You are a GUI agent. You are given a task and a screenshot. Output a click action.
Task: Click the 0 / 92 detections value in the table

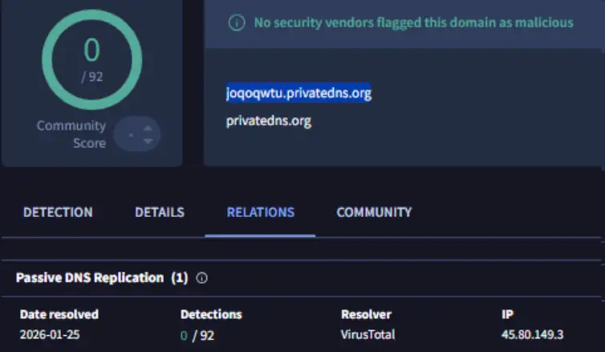(x=197, y=334)
